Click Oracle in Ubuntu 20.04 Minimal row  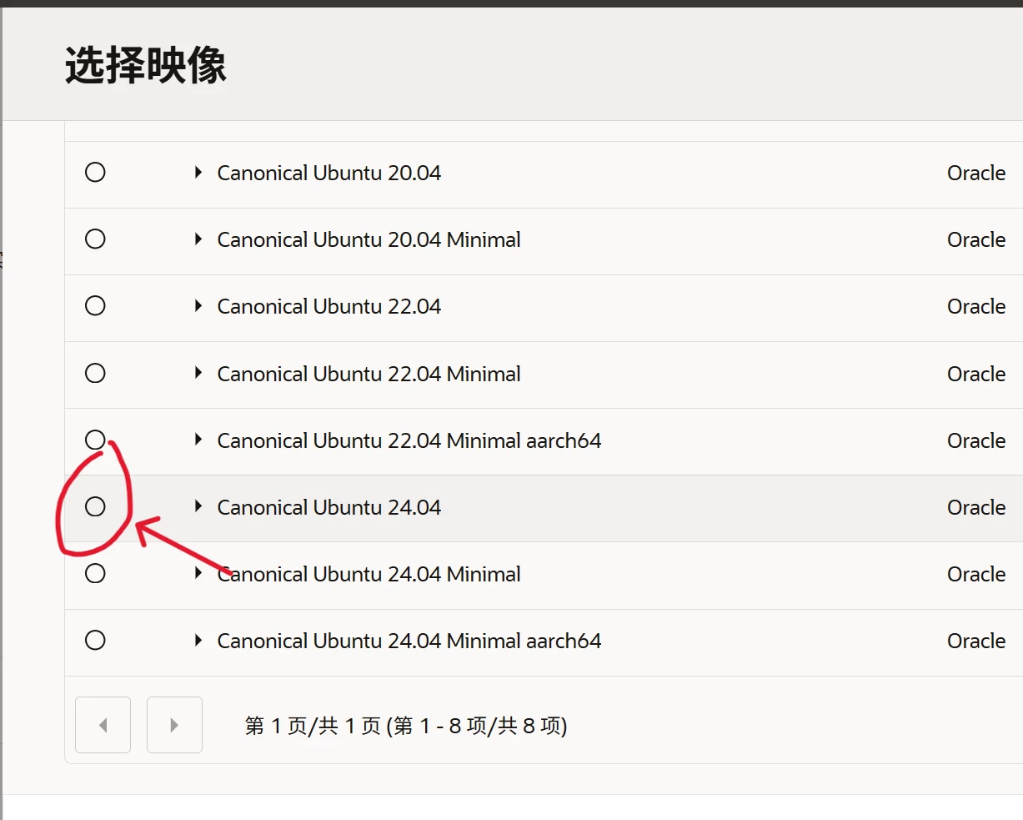click(976, 239)
